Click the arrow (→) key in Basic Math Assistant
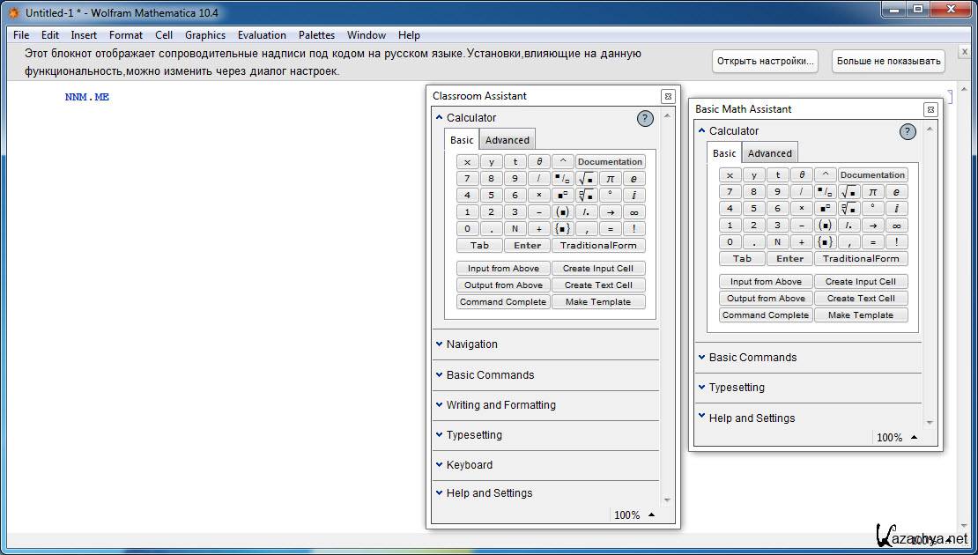This screenshot has width=978, height=555. point(872,226)
